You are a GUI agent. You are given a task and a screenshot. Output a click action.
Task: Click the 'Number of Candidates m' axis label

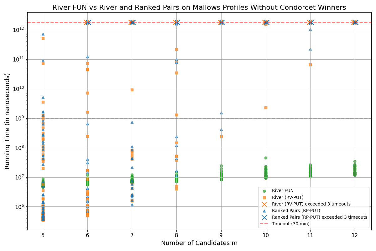coord(199,243)
